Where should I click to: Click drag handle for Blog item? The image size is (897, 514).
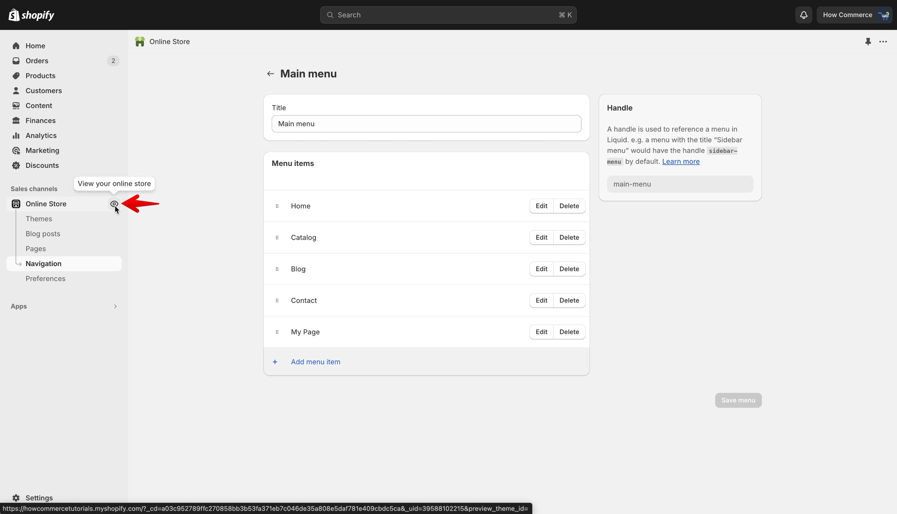(277, 269)
